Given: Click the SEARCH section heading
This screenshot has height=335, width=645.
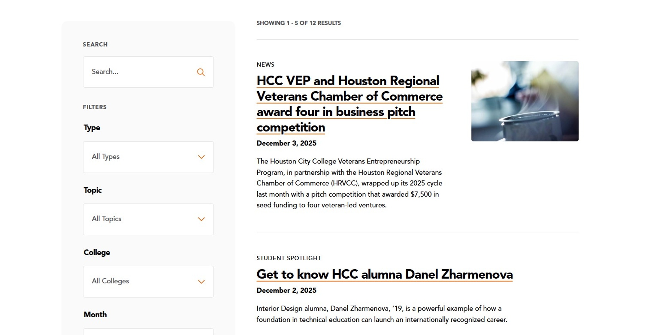Looking at the screenshot, I should point(95,44).
